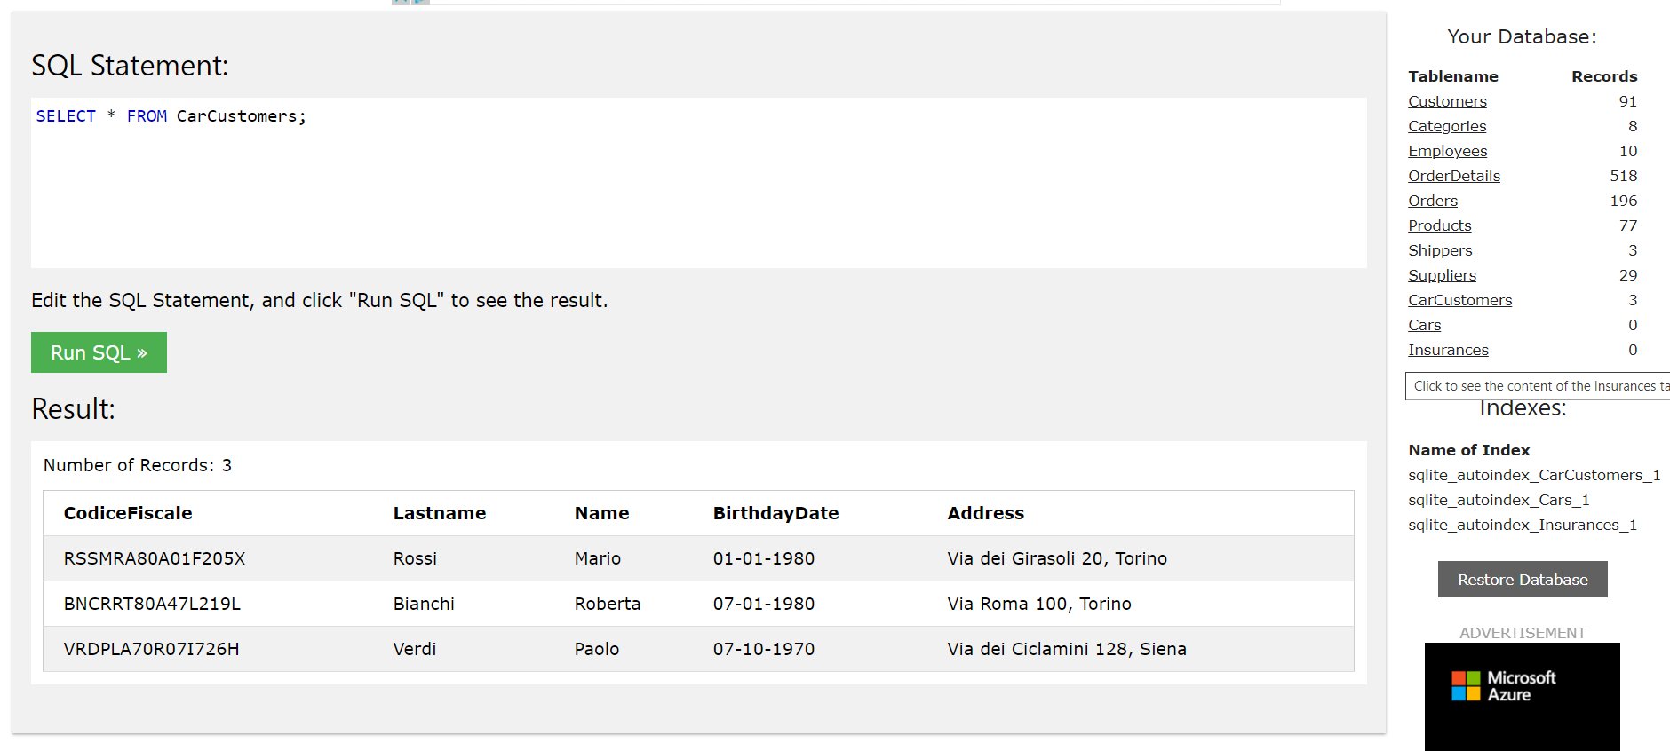This screenshot has height=751, width=1670.
Task: Click the Address column header
Action: (x=985, y=513)
